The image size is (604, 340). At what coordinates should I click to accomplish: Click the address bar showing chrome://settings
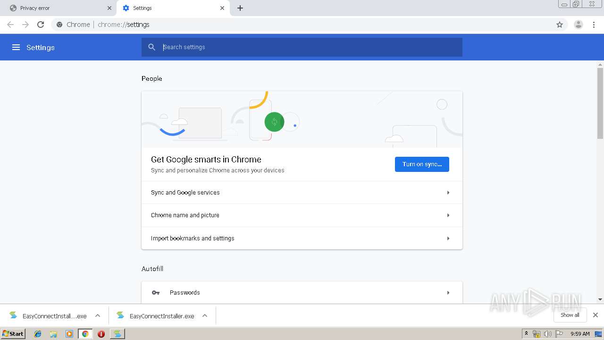(302, 25)
